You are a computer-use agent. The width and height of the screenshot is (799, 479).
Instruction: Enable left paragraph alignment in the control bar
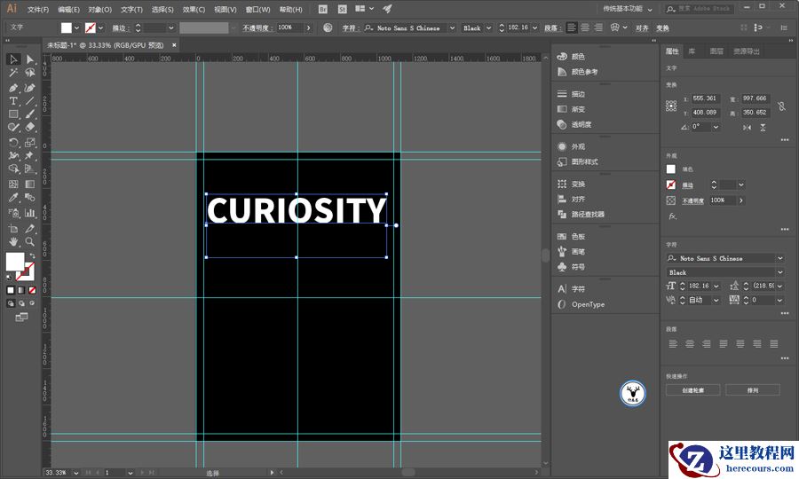pos(572,27)
